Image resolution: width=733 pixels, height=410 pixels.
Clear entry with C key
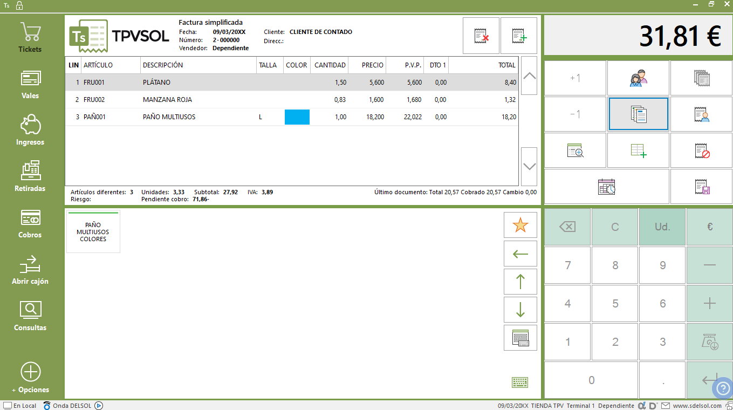coord(615,227)
